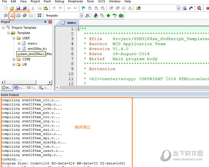Screen dimensions: 209x167
Task: Expand stm32f4xx_it.c file dependencies
Action: pos(19,49)
